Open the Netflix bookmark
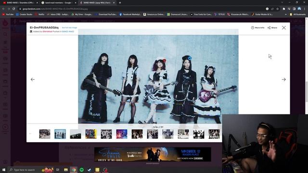 coord(39,14)
